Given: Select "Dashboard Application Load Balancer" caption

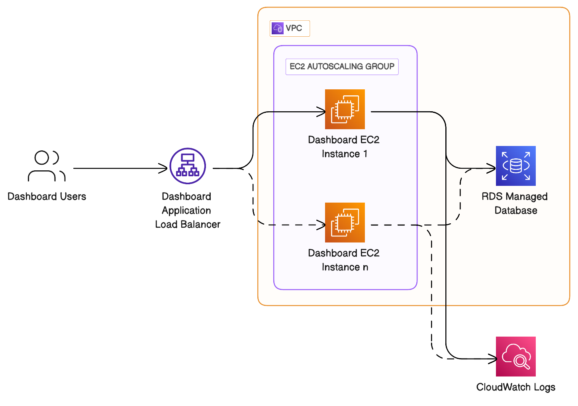Looking at the screenshot, I should (188, 211).
